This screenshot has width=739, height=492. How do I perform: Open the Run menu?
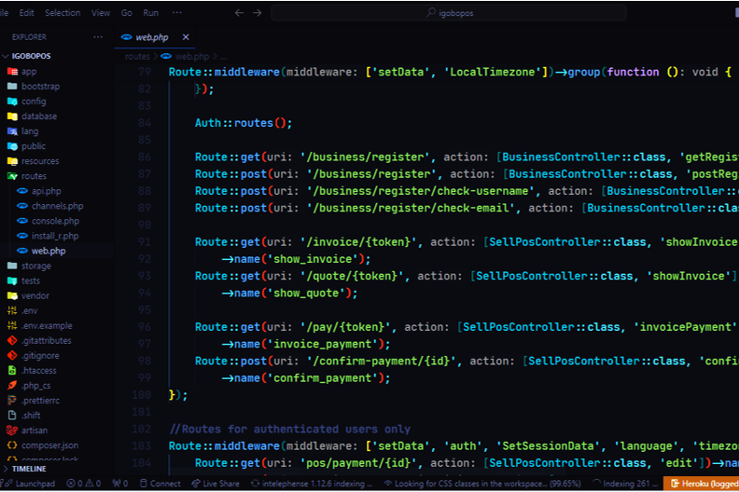coord(150,13)
